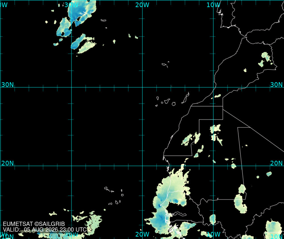
Task: Select the 20N and 30W grid intersection
Action: (x=72, y=166)
